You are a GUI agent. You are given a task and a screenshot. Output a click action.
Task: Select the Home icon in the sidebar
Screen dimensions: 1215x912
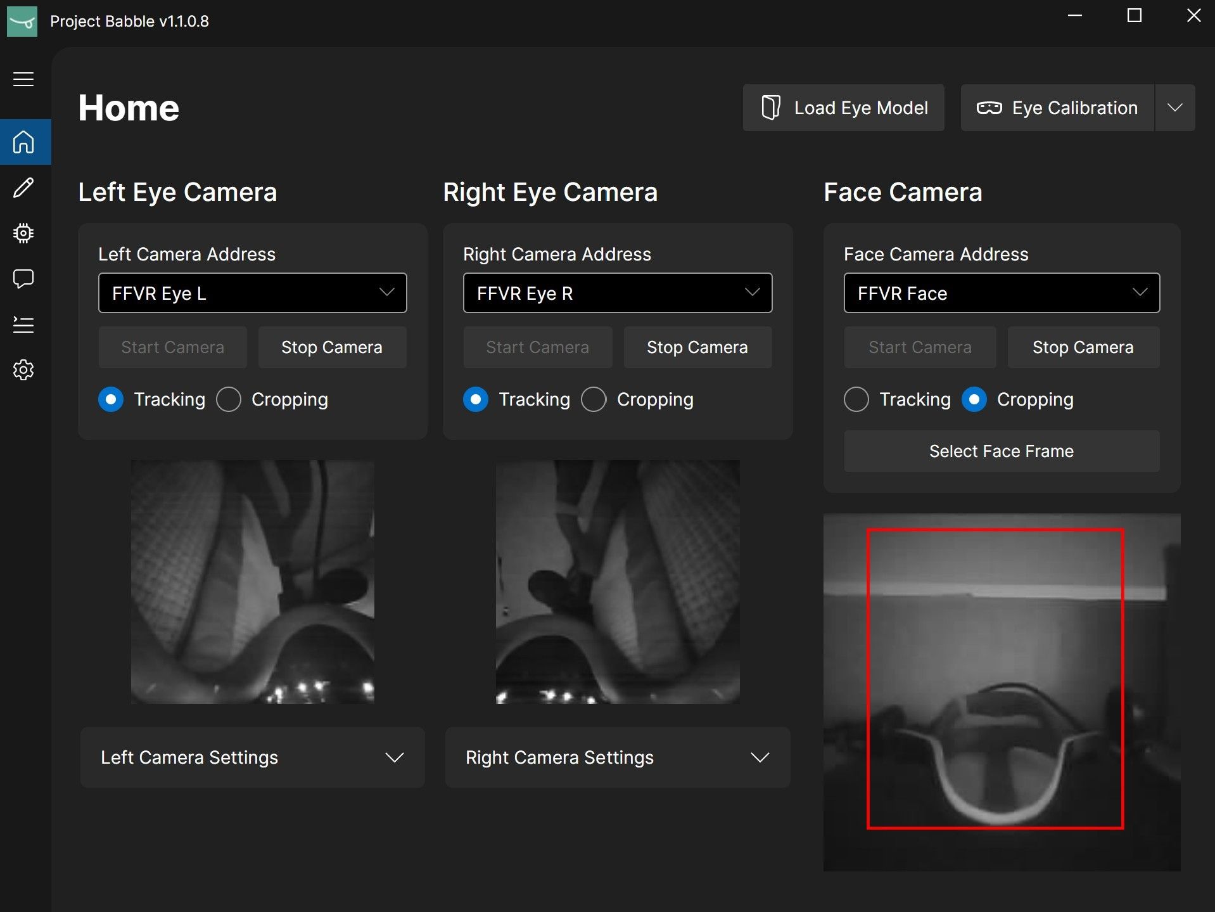coord(25,142)
